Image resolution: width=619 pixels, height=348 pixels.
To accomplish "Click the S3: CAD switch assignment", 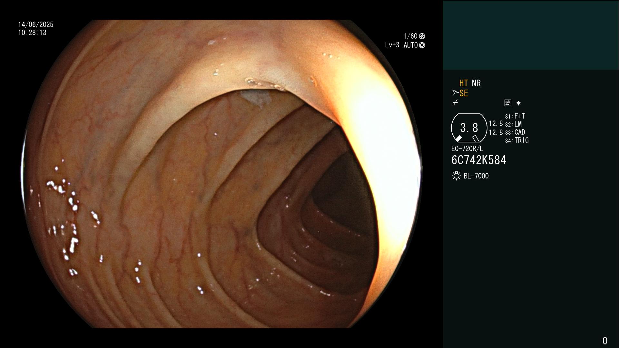I will click(515, 132).
